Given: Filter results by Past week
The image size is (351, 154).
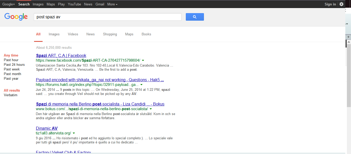Looking at the screenshot, I should [x=12, y=69].
